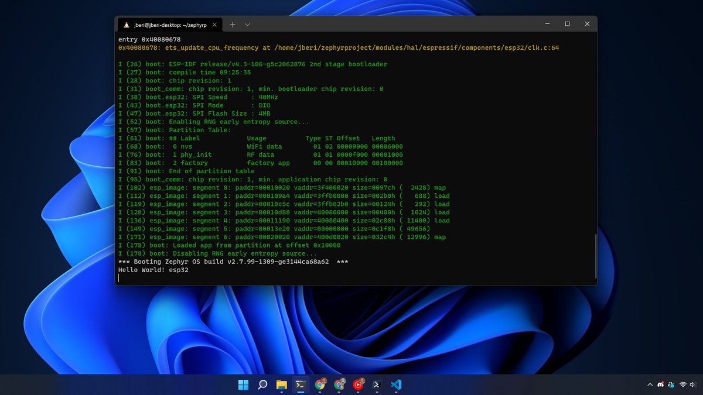Click the 'Booting Zephyr OS build' line
This screenshot has height=395, width=703.
(x=233, y=262)
